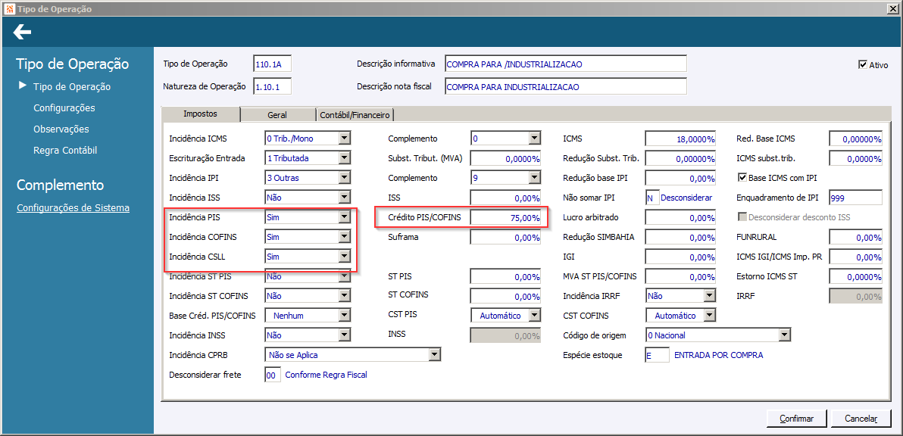Expand the Código de origem dropdown

point(784,335)
